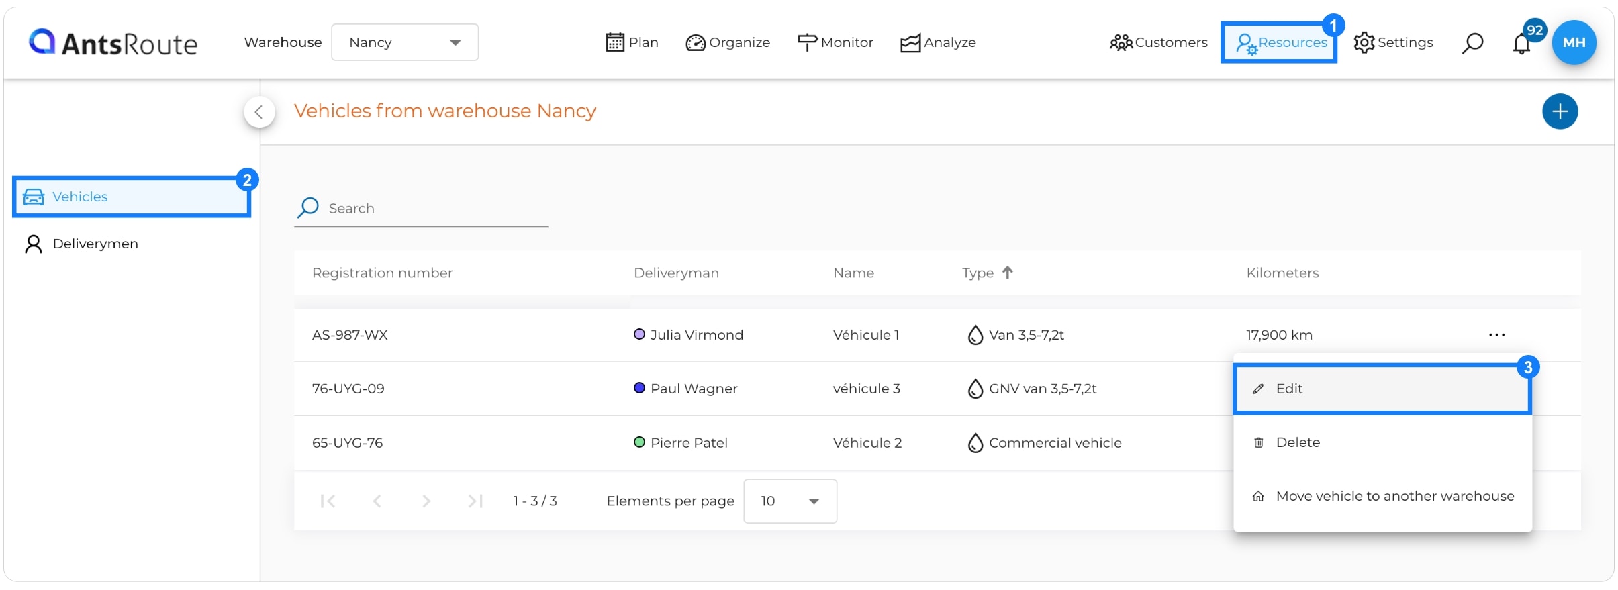The image size is (1618, 590).
Task: Click Paul Wagner's blue color dot
Action: tap(639, 388)
